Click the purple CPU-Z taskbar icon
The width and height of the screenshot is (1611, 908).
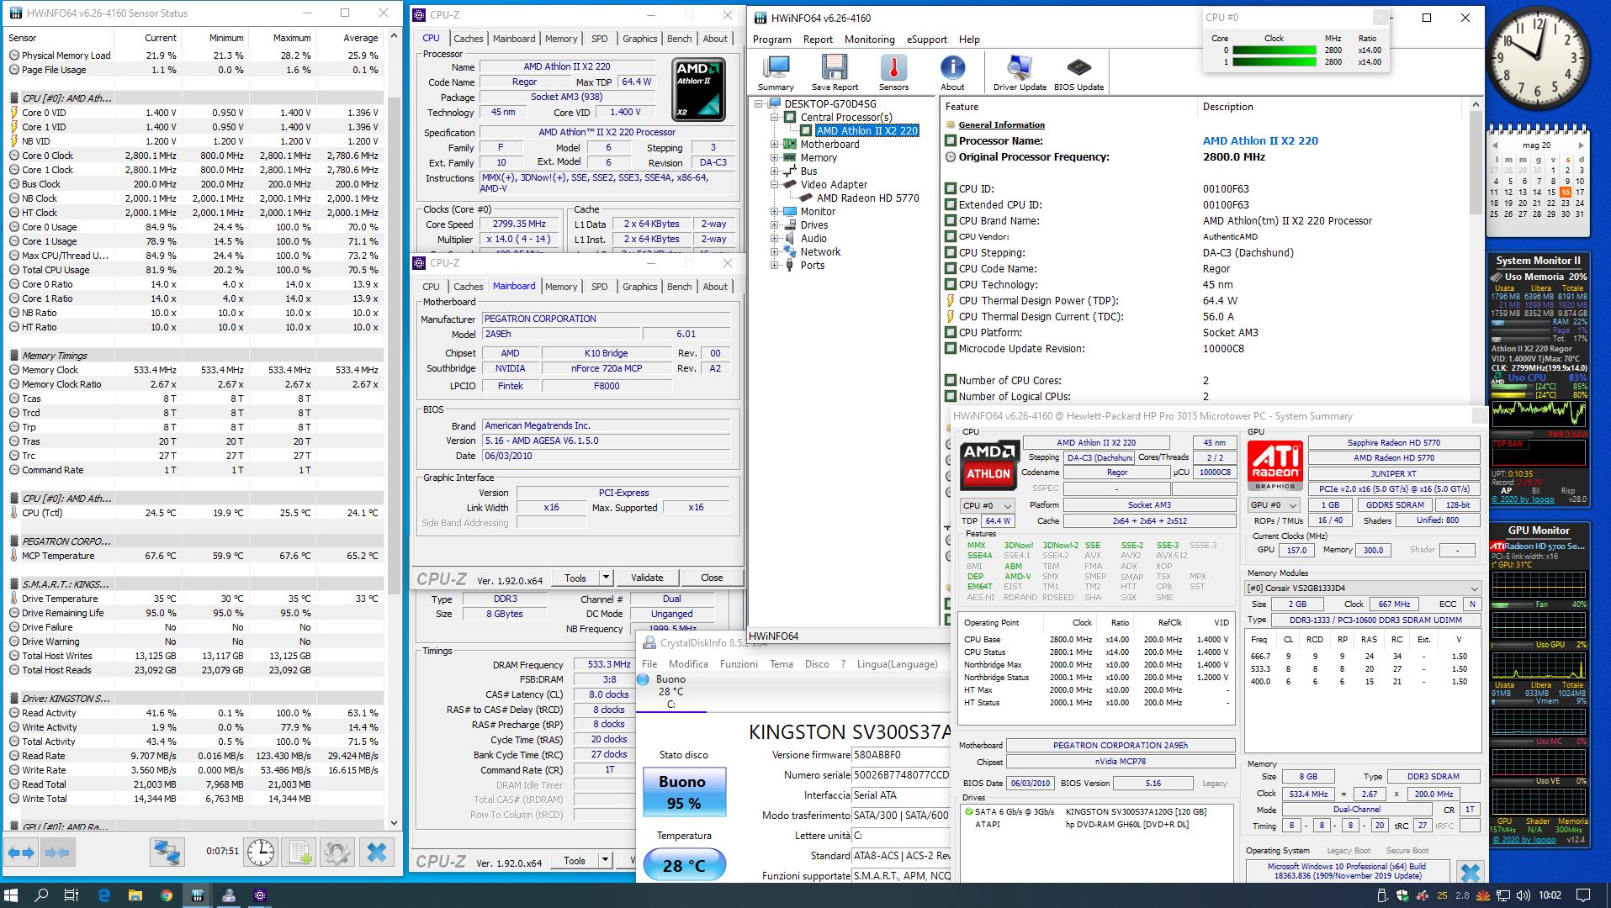260,895
